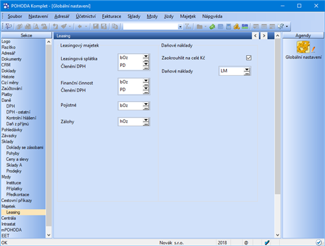Open the Sklady menu
This screenshot has width=325, height=246.
click(x=134, y=16)
